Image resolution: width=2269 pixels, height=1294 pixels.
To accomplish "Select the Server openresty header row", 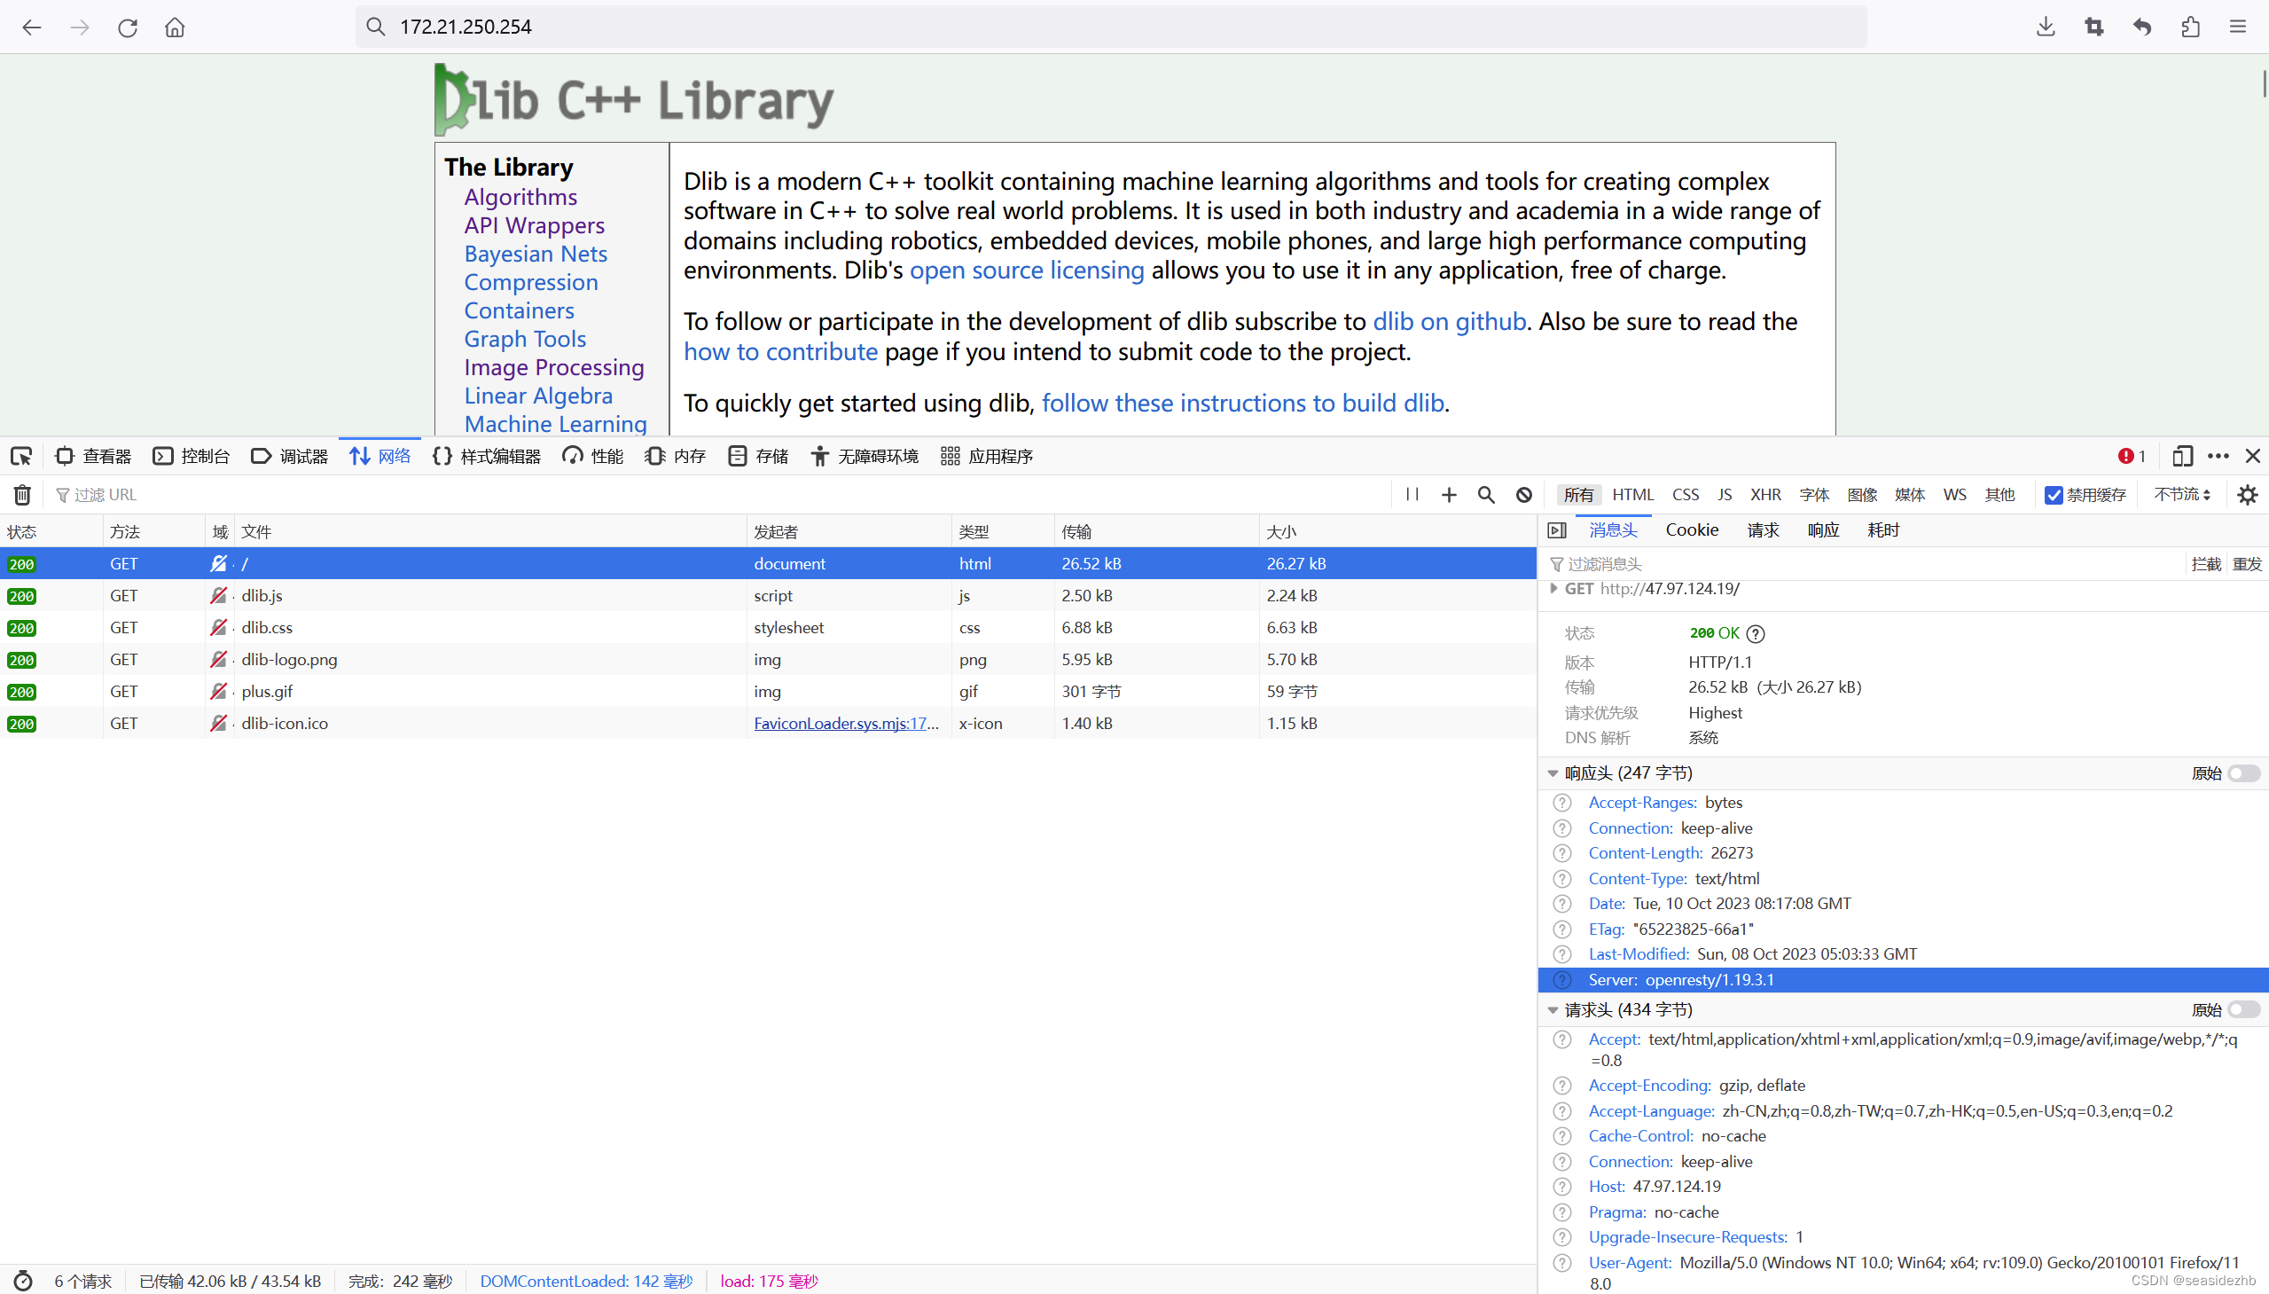I will pos(1903,979).
